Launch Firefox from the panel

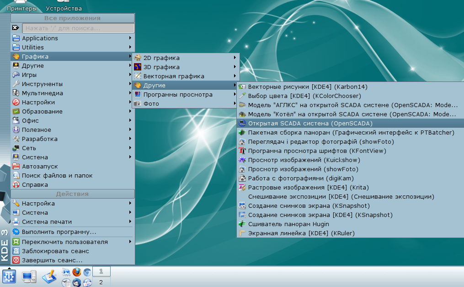click(x=77, y=272)
